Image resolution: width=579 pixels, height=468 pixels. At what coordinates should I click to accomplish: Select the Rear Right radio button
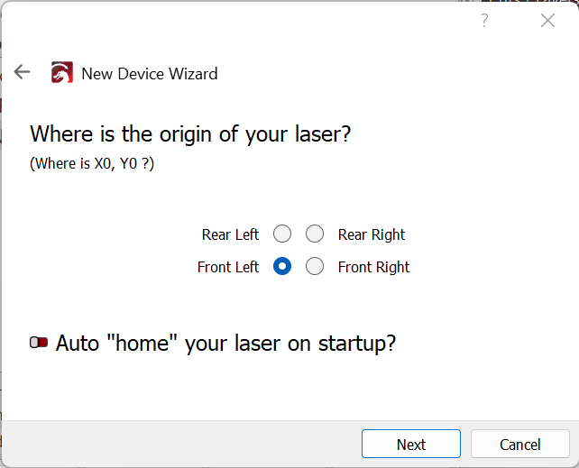point(315,234)
